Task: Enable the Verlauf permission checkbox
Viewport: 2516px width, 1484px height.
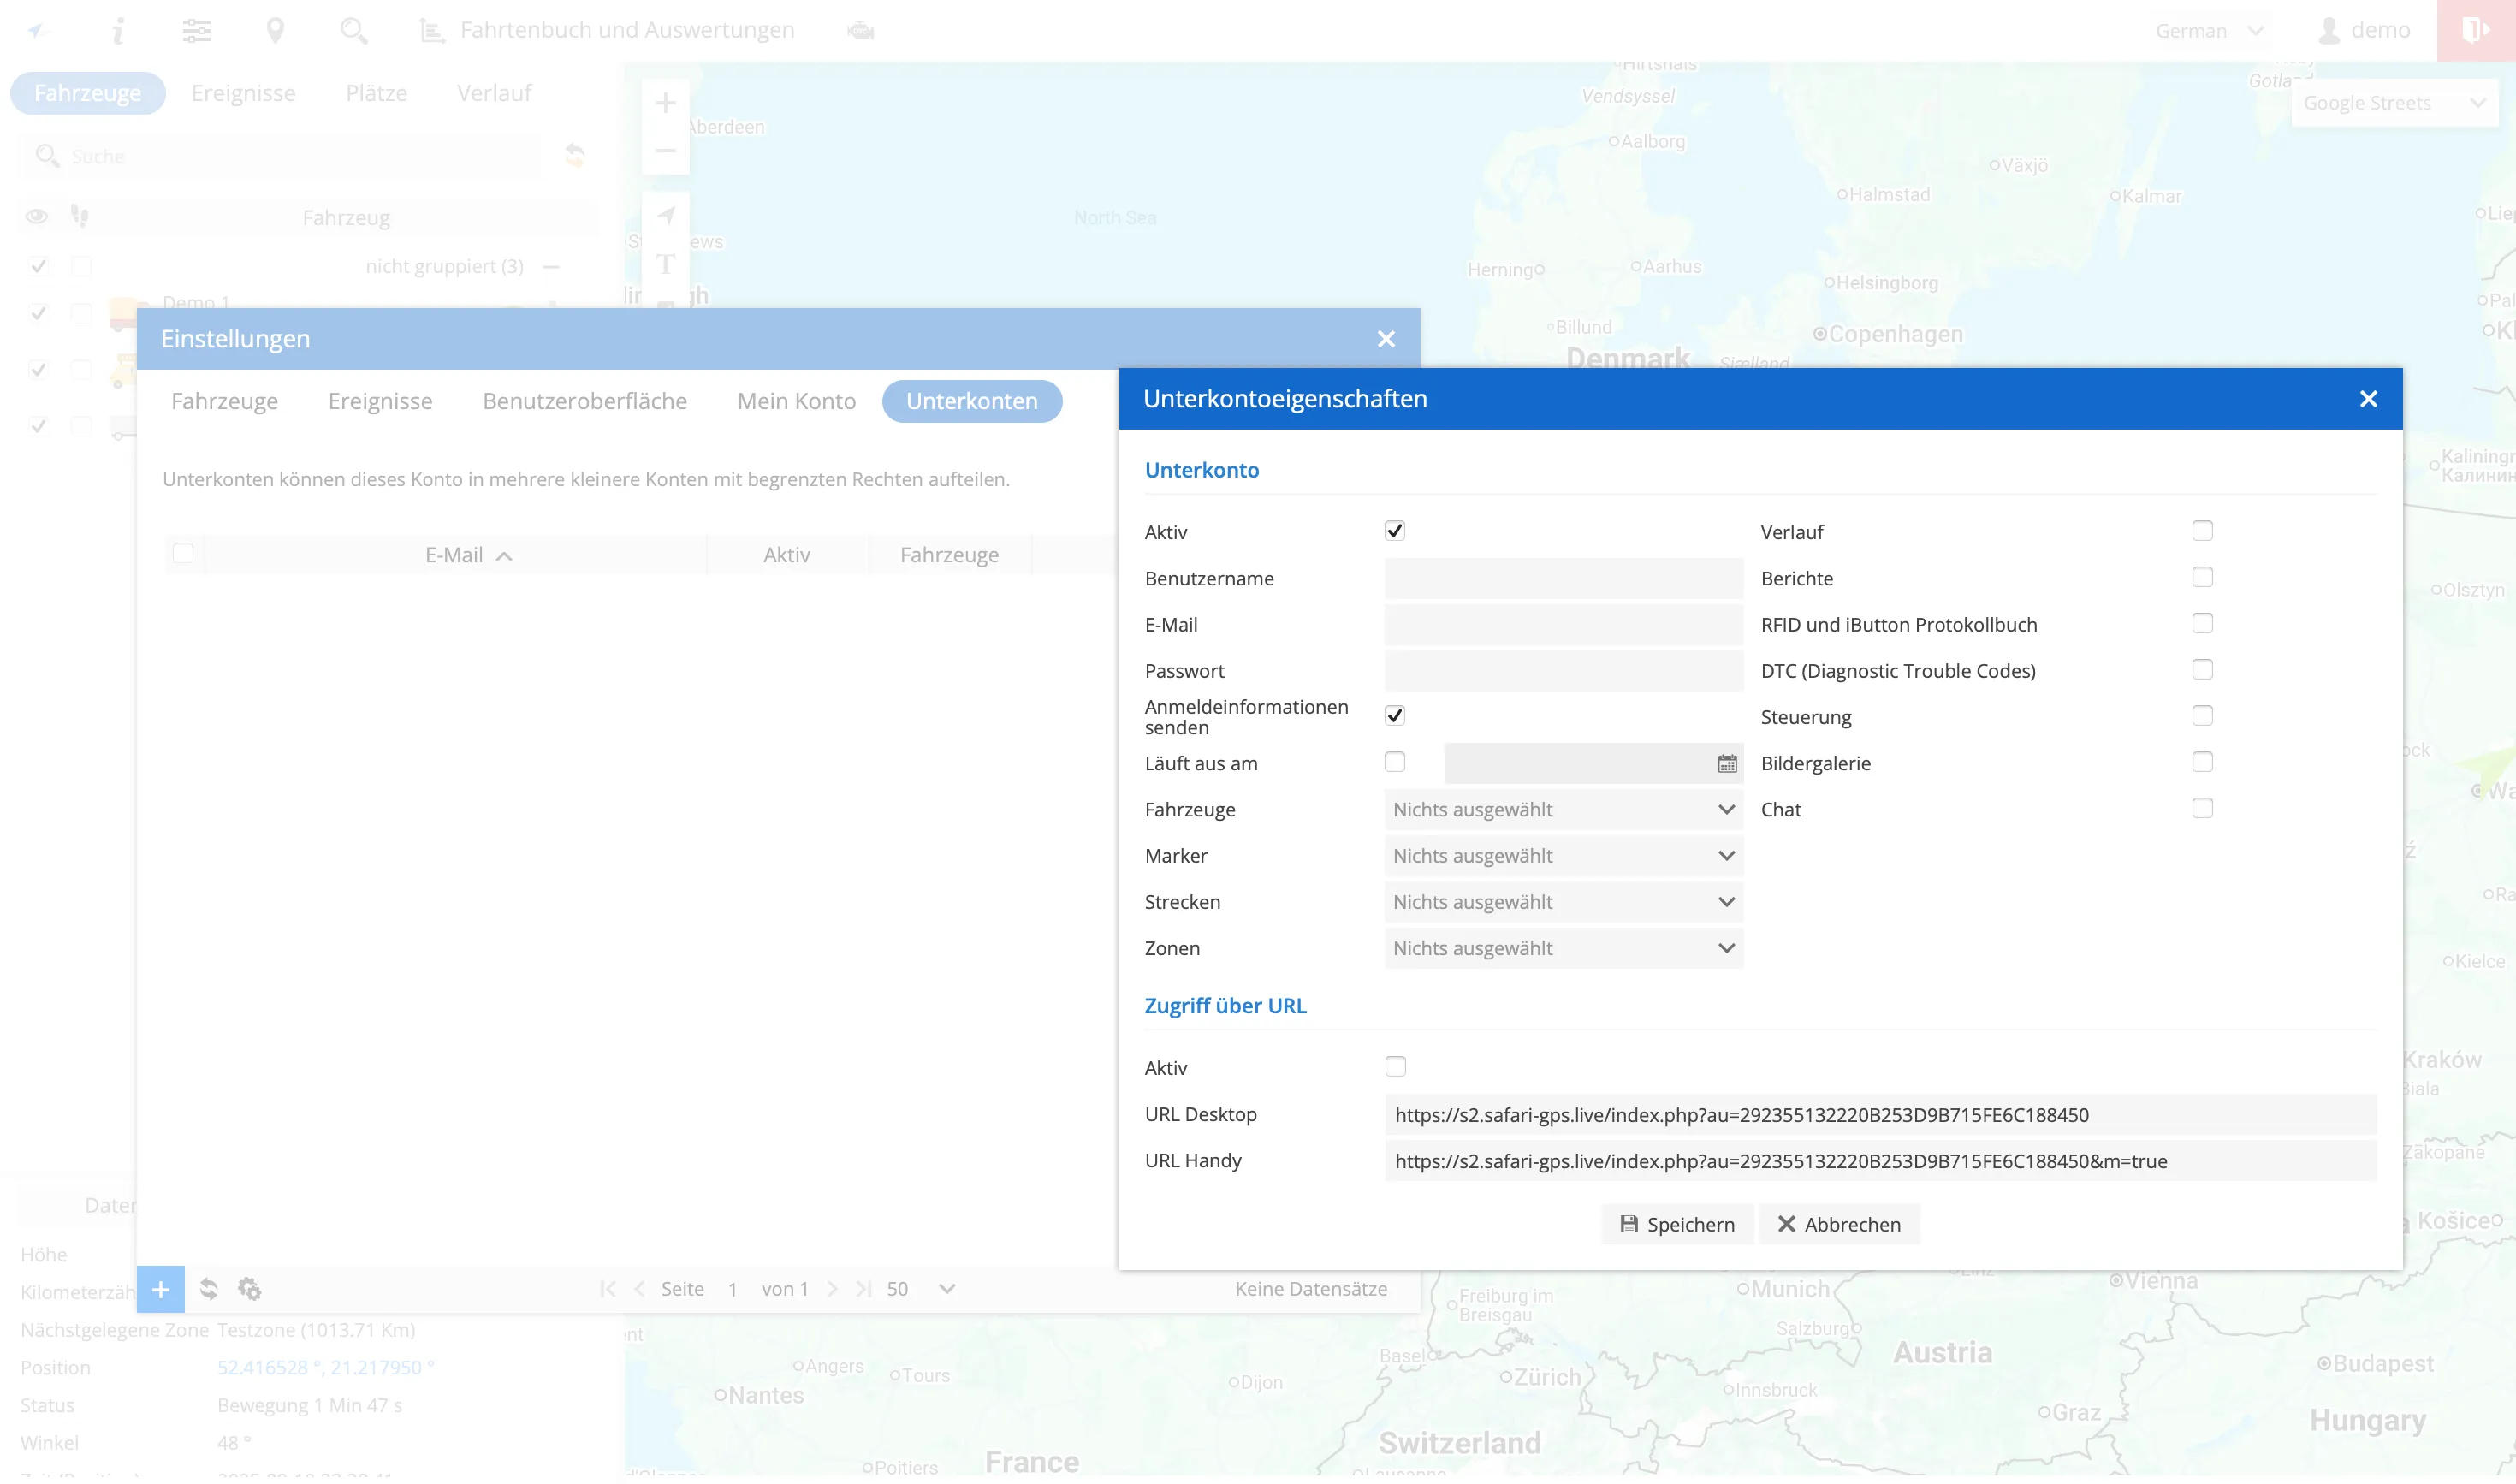Action: point(2201,531)
